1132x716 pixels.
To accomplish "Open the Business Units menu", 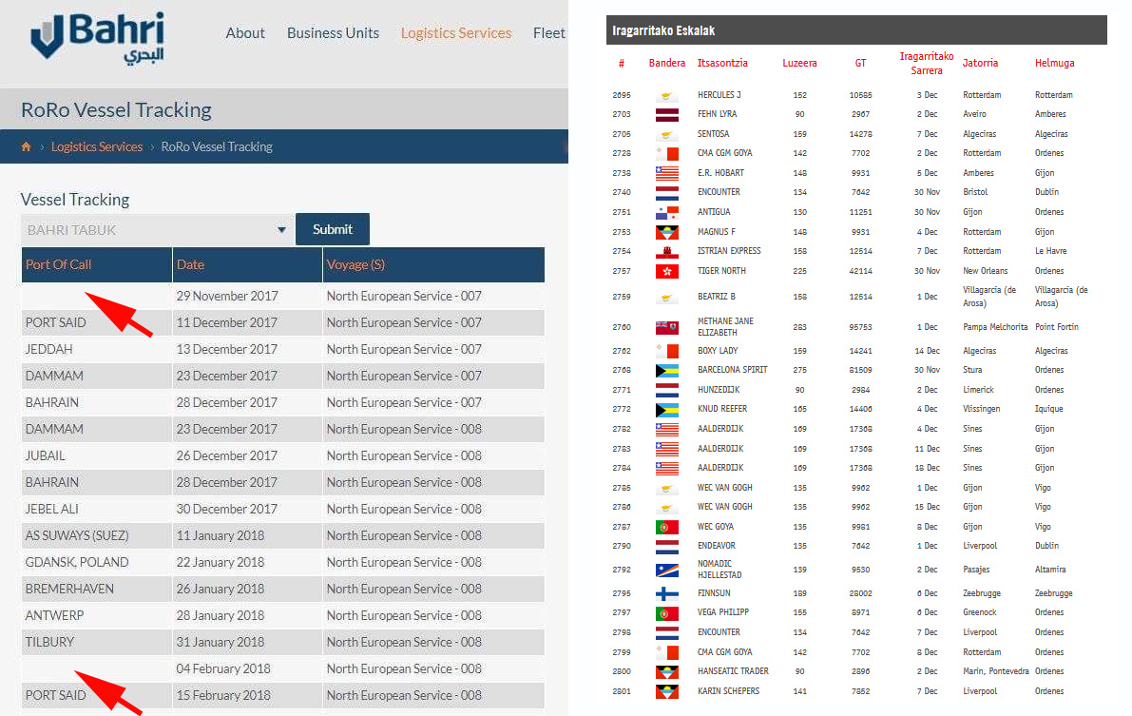I will 333,33.
